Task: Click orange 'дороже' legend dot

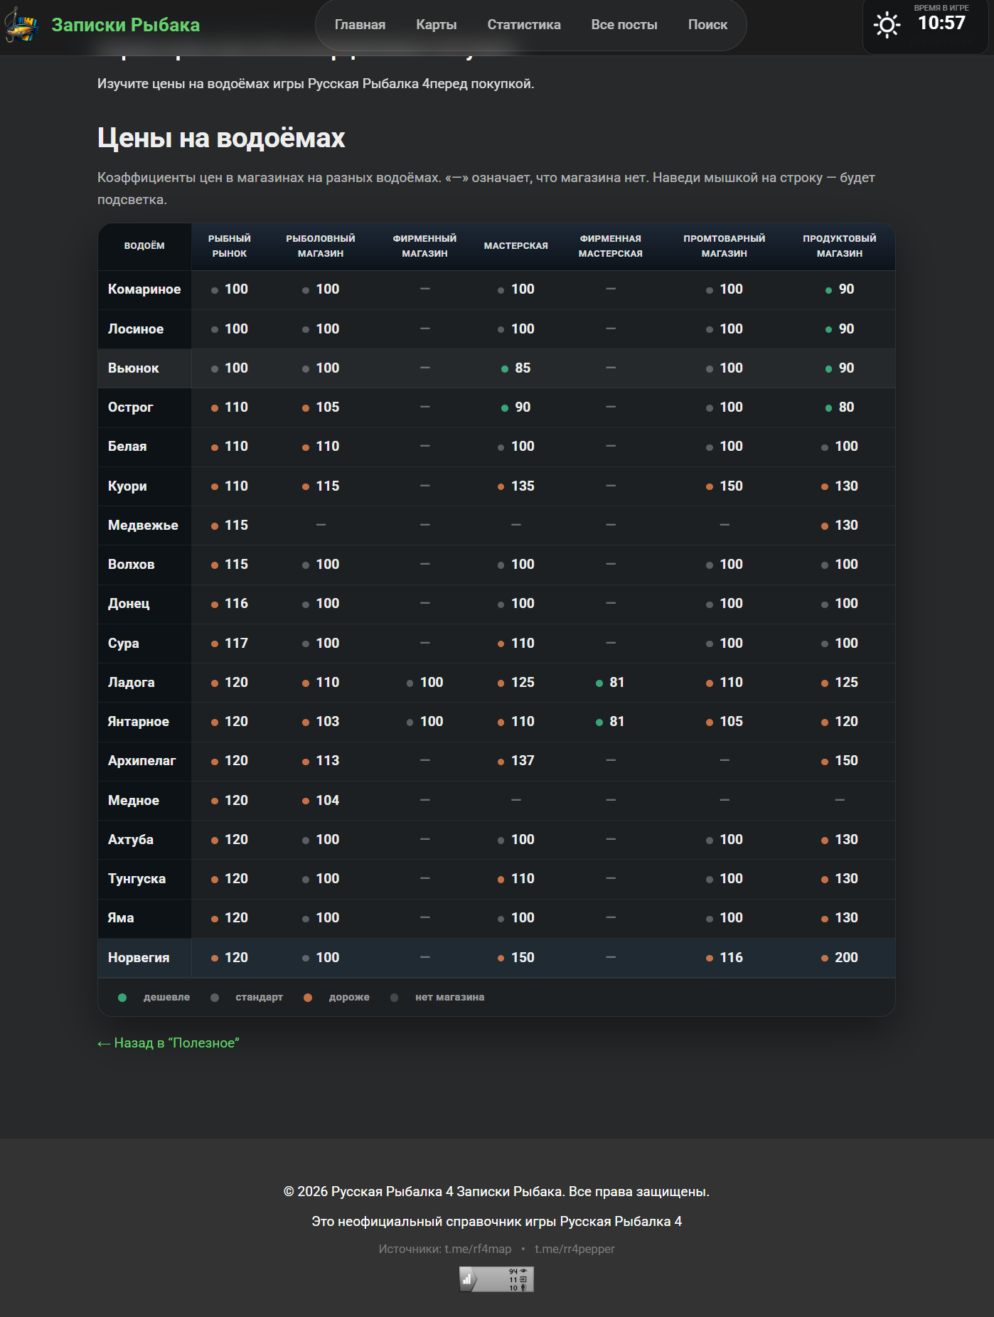Action: point(308,998)
